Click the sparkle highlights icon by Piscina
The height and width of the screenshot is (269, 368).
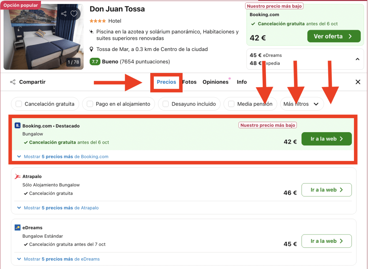coord(92,32)
